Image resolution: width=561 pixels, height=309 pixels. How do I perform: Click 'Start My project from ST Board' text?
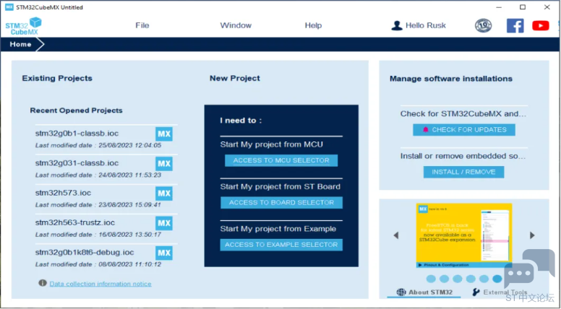(x=280, y=186)
